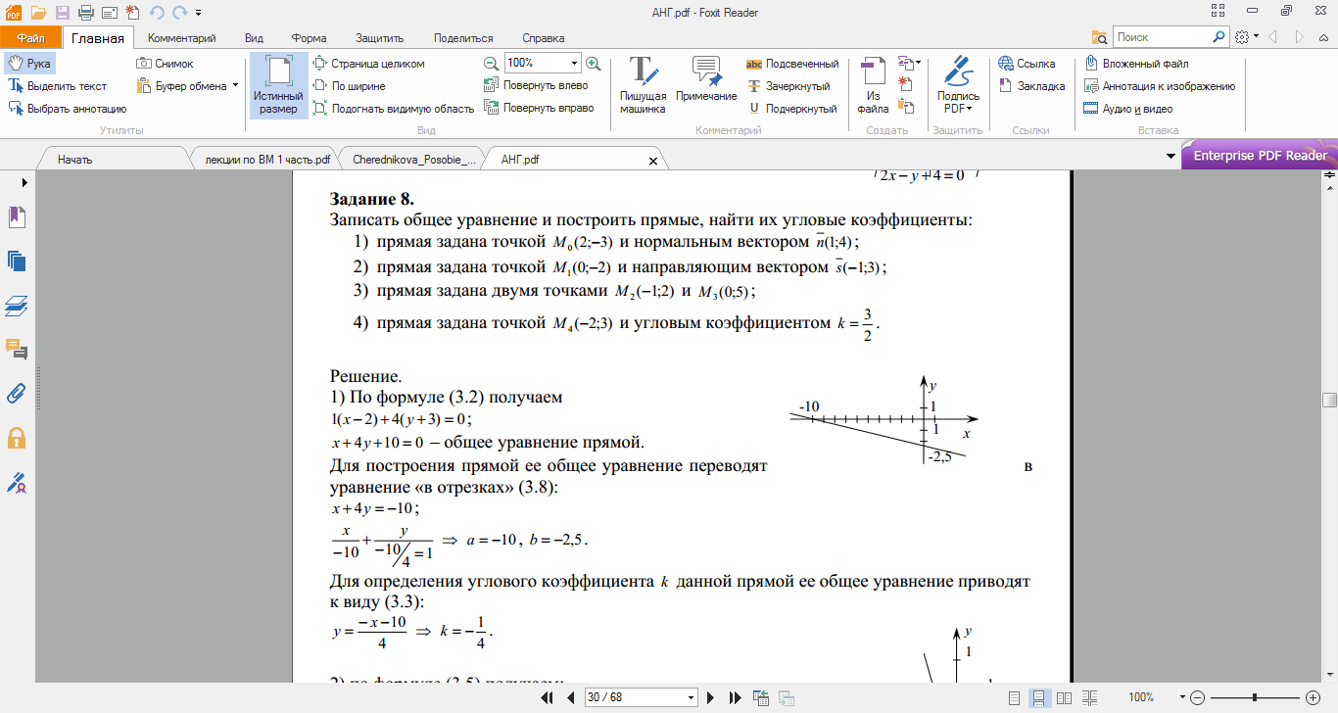The width and height of the screenshot is (1338, 713).
Task: Open the 30 / 68 page number dropdown
Action: coord(692,698)
